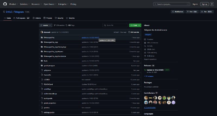Viewport: 217px width, 116px height.
Task: Open the Enterprise menu
Action: coord(63,4)
